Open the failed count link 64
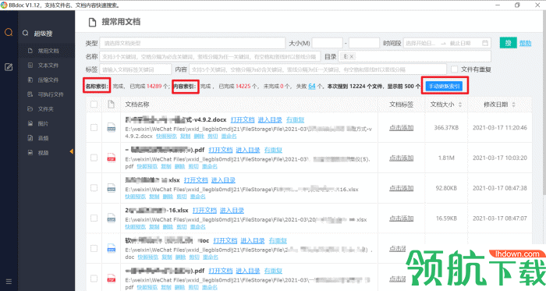 [x=312, y=86]
